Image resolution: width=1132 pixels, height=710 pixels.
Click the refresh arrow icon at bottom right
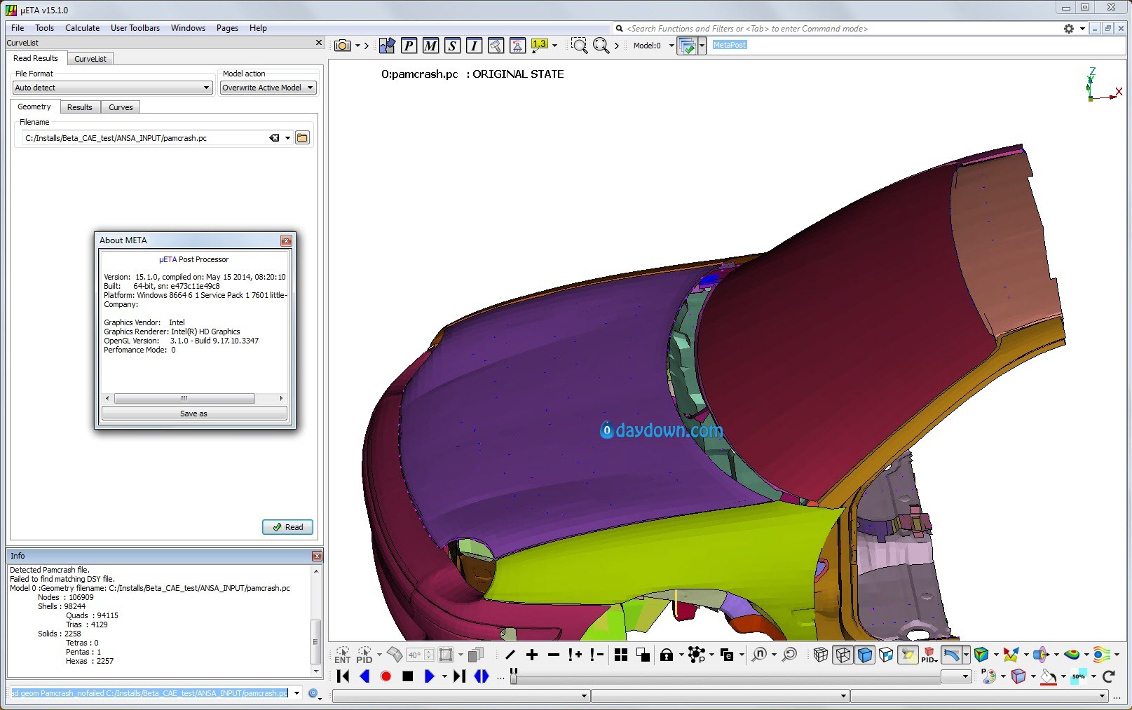point(1108,676)
